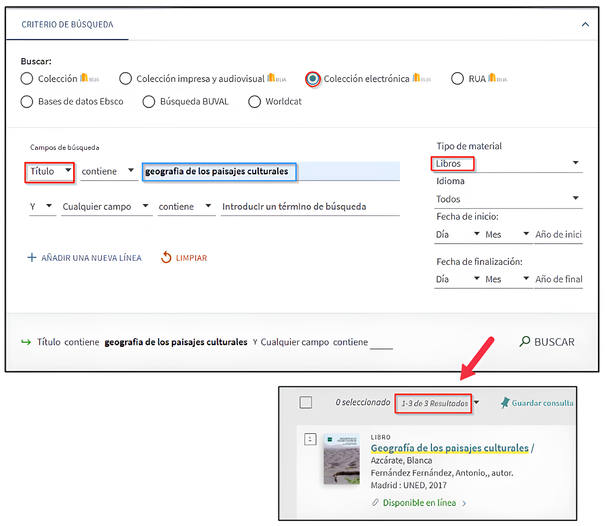
Task: Click the plus icon to add new line
Action: (x=32, y=257)
